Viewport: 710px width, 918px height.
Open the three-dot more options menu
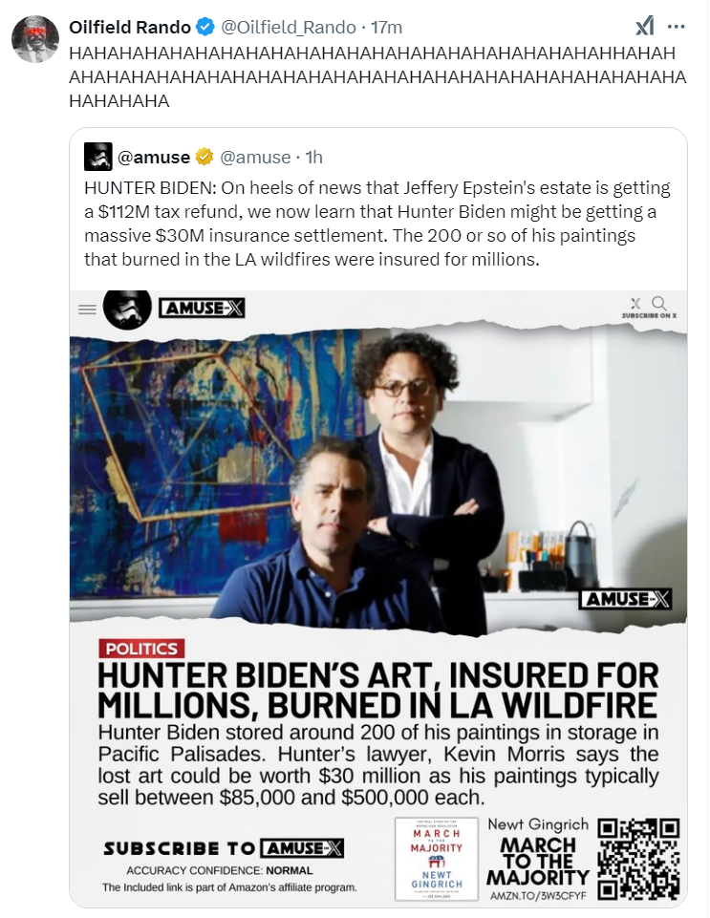tap(676, 27)
